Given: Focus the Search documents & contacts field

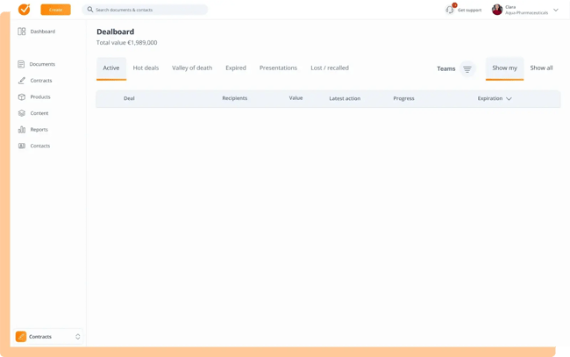Looking at the screenshot, I should pyautogui.click(x=145, y=10).
